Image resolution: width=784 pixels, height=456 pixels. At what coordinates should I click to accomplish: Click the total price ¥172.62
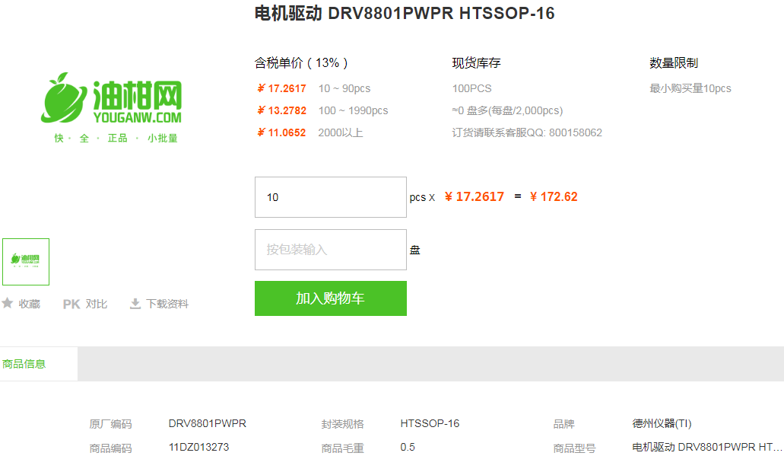click(554, 196)
